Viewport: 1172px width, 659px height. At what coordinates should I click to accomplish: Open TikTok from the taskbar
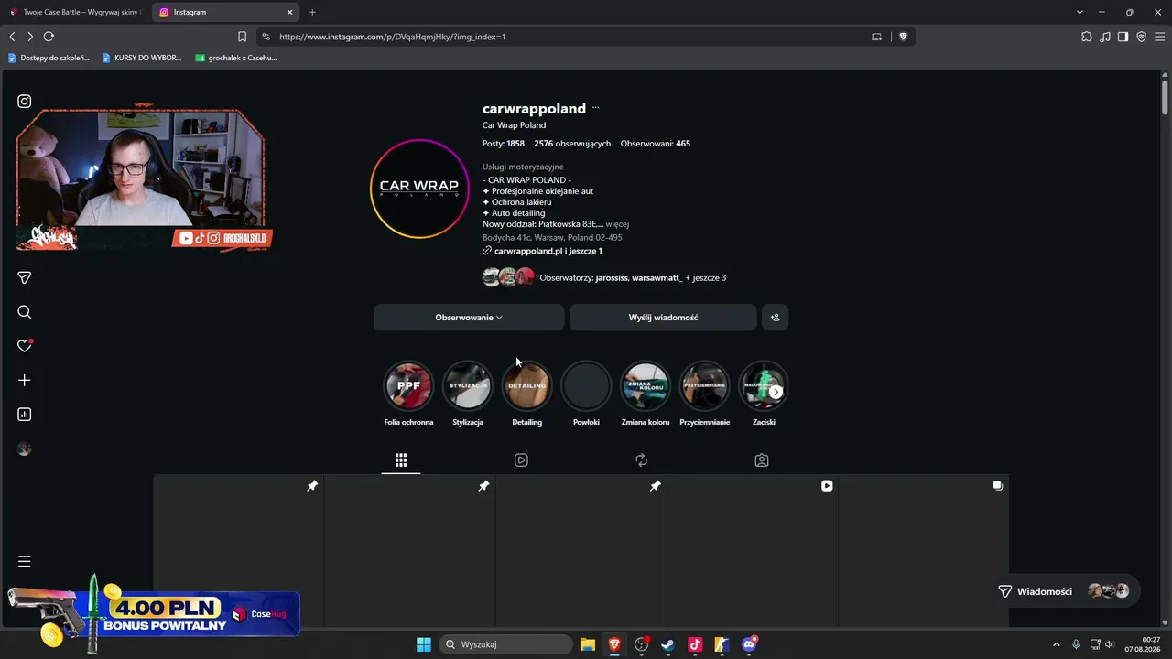click(694, 644)
